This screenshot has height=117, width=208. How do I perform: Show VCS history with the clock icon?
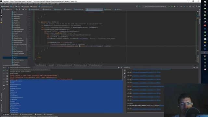pos(190,6)
